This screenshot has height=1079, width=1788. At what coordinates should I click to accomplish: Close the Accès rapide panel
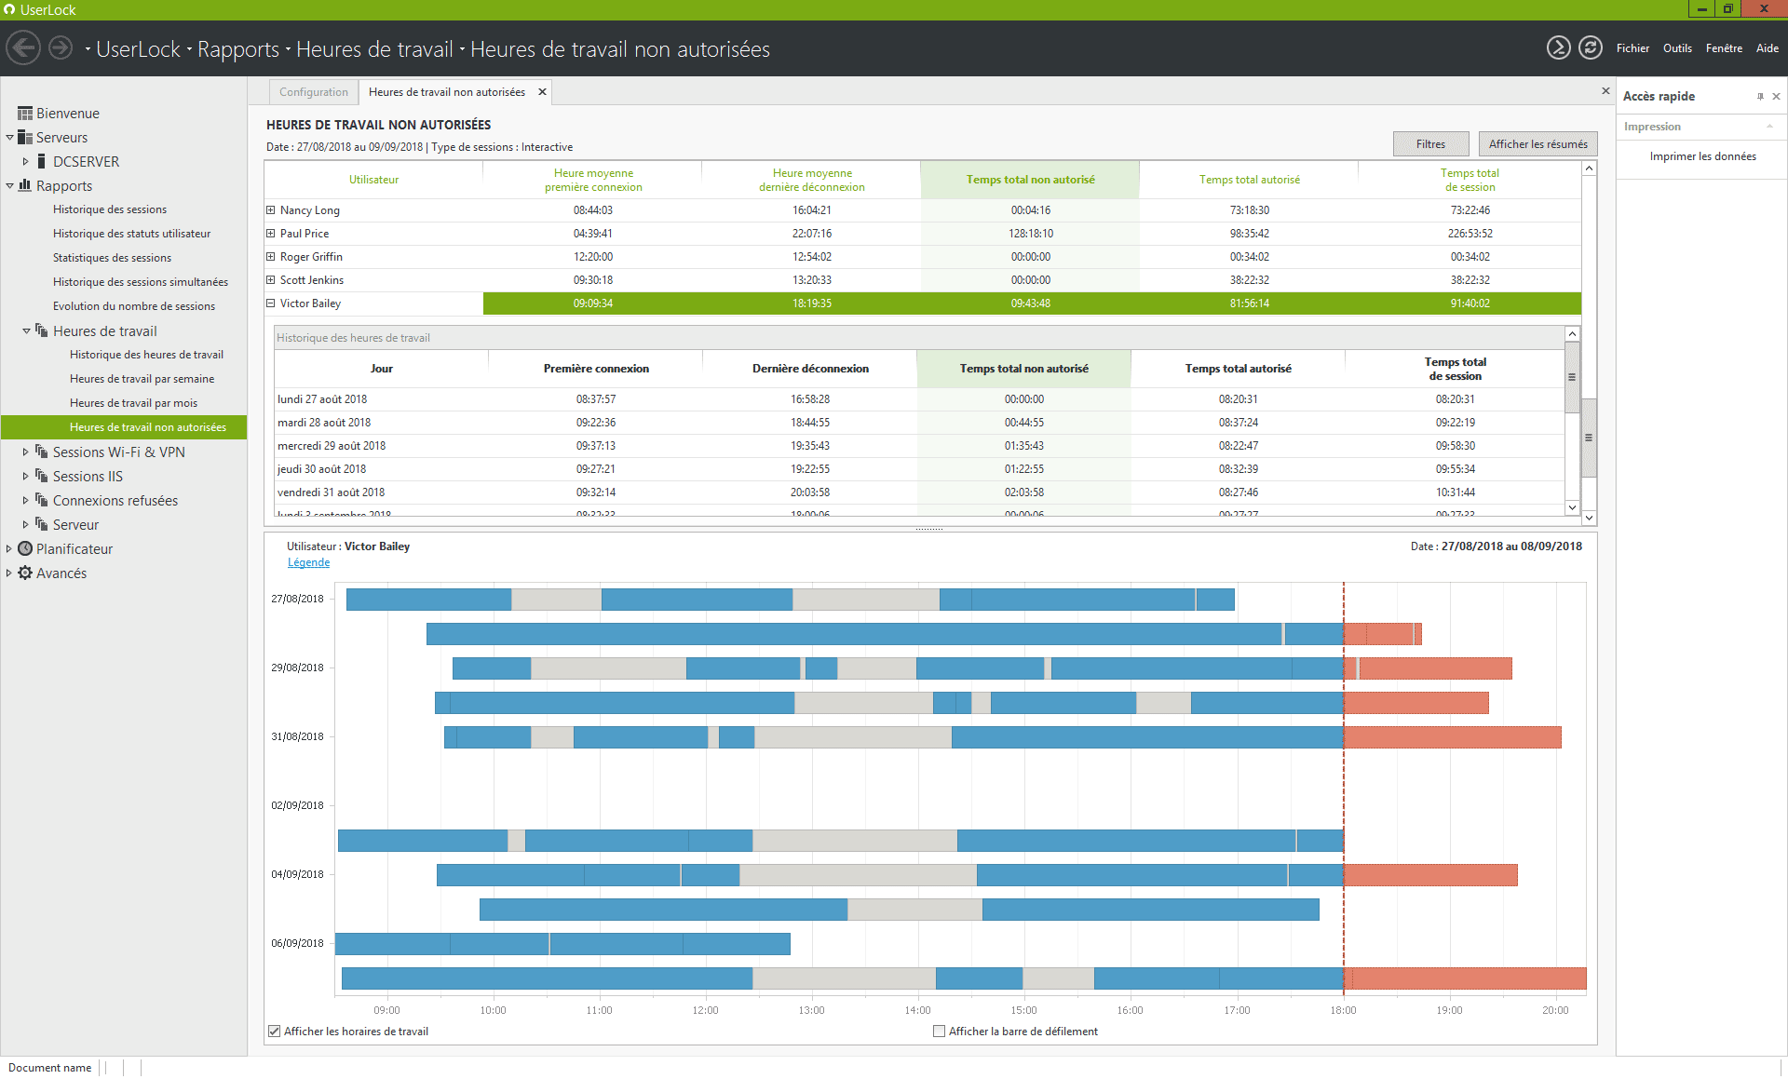tap(1776, 97)
